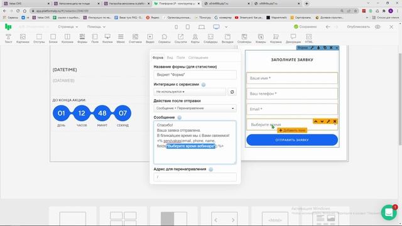This screenshot has height=226, width=402.
Task: Switch to desktop monitor preview icon
Action: point(216,27)
